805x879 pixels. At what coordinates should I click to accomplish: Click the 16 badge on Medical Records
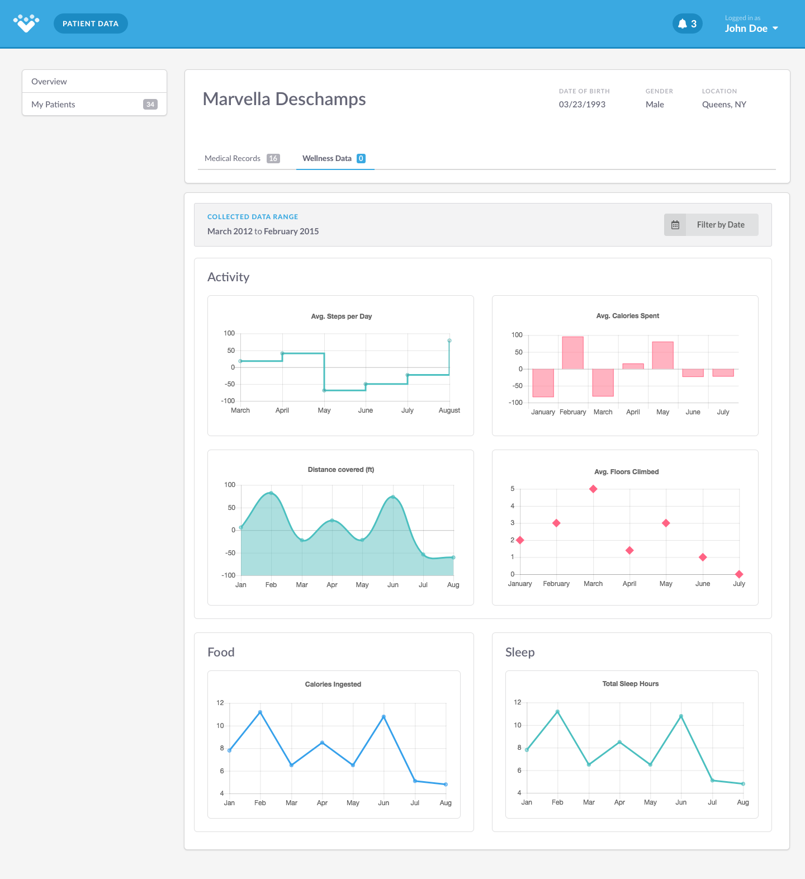click(273, 158)
